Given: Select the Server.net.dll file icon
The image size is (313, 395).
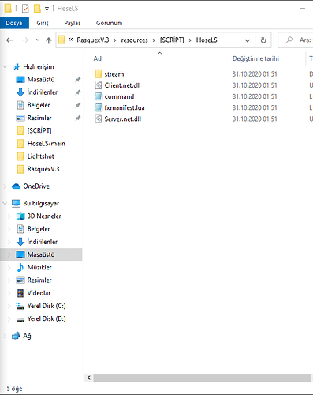Looking at the screenshot, I should 99,118.
